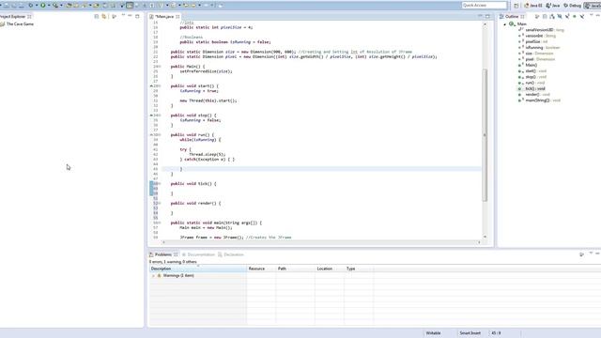The image size is (601, 338).
Task: Select run() method in Outline
Action: [532, 83]
